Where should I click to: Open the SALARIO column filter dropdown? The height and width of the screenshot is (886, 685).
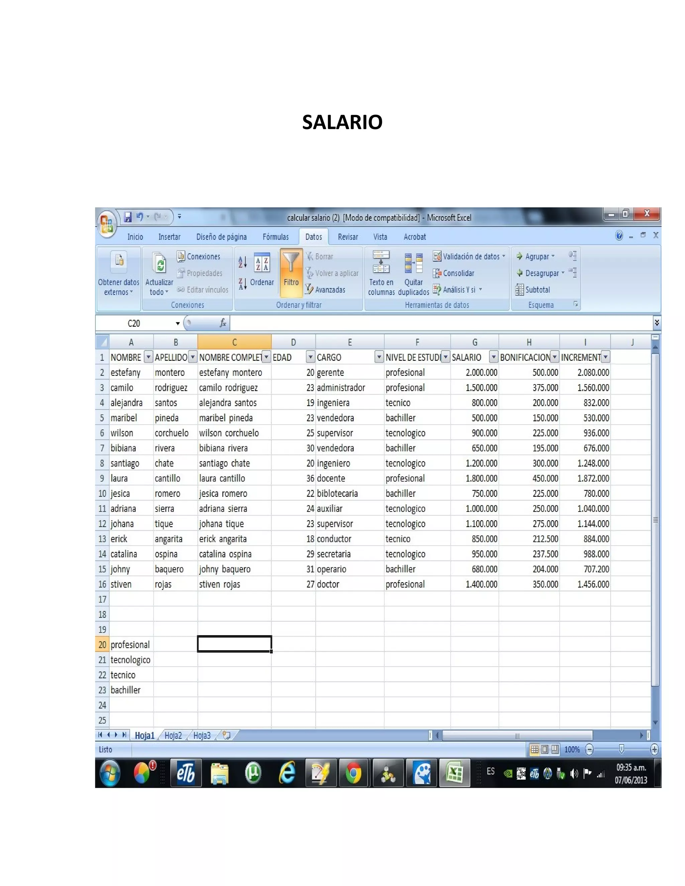point(493,357)
